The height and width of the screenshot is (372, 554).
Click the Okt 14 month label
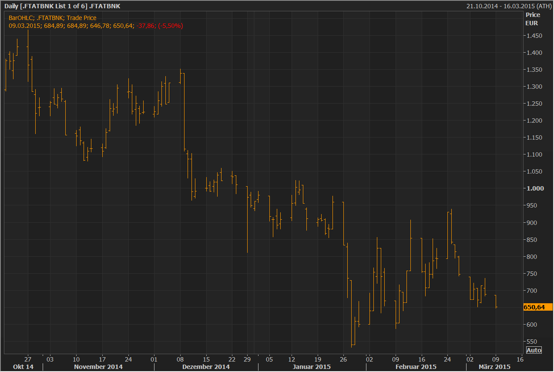(x=23, y=367)
